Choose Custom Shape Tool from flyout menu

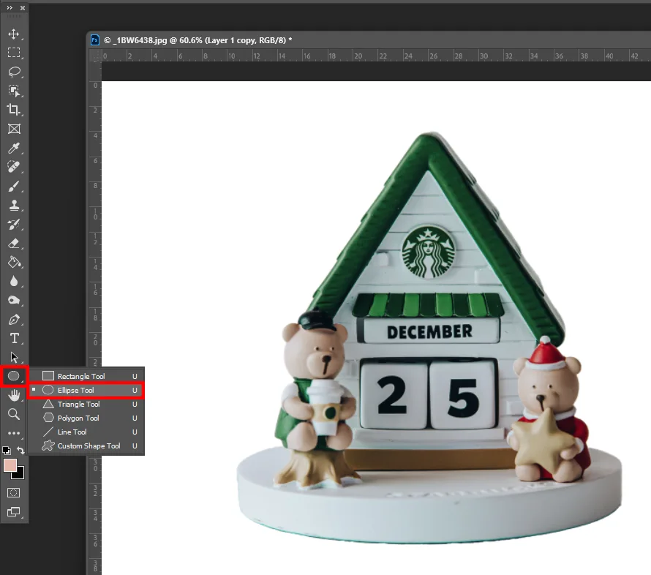point(86,446)
